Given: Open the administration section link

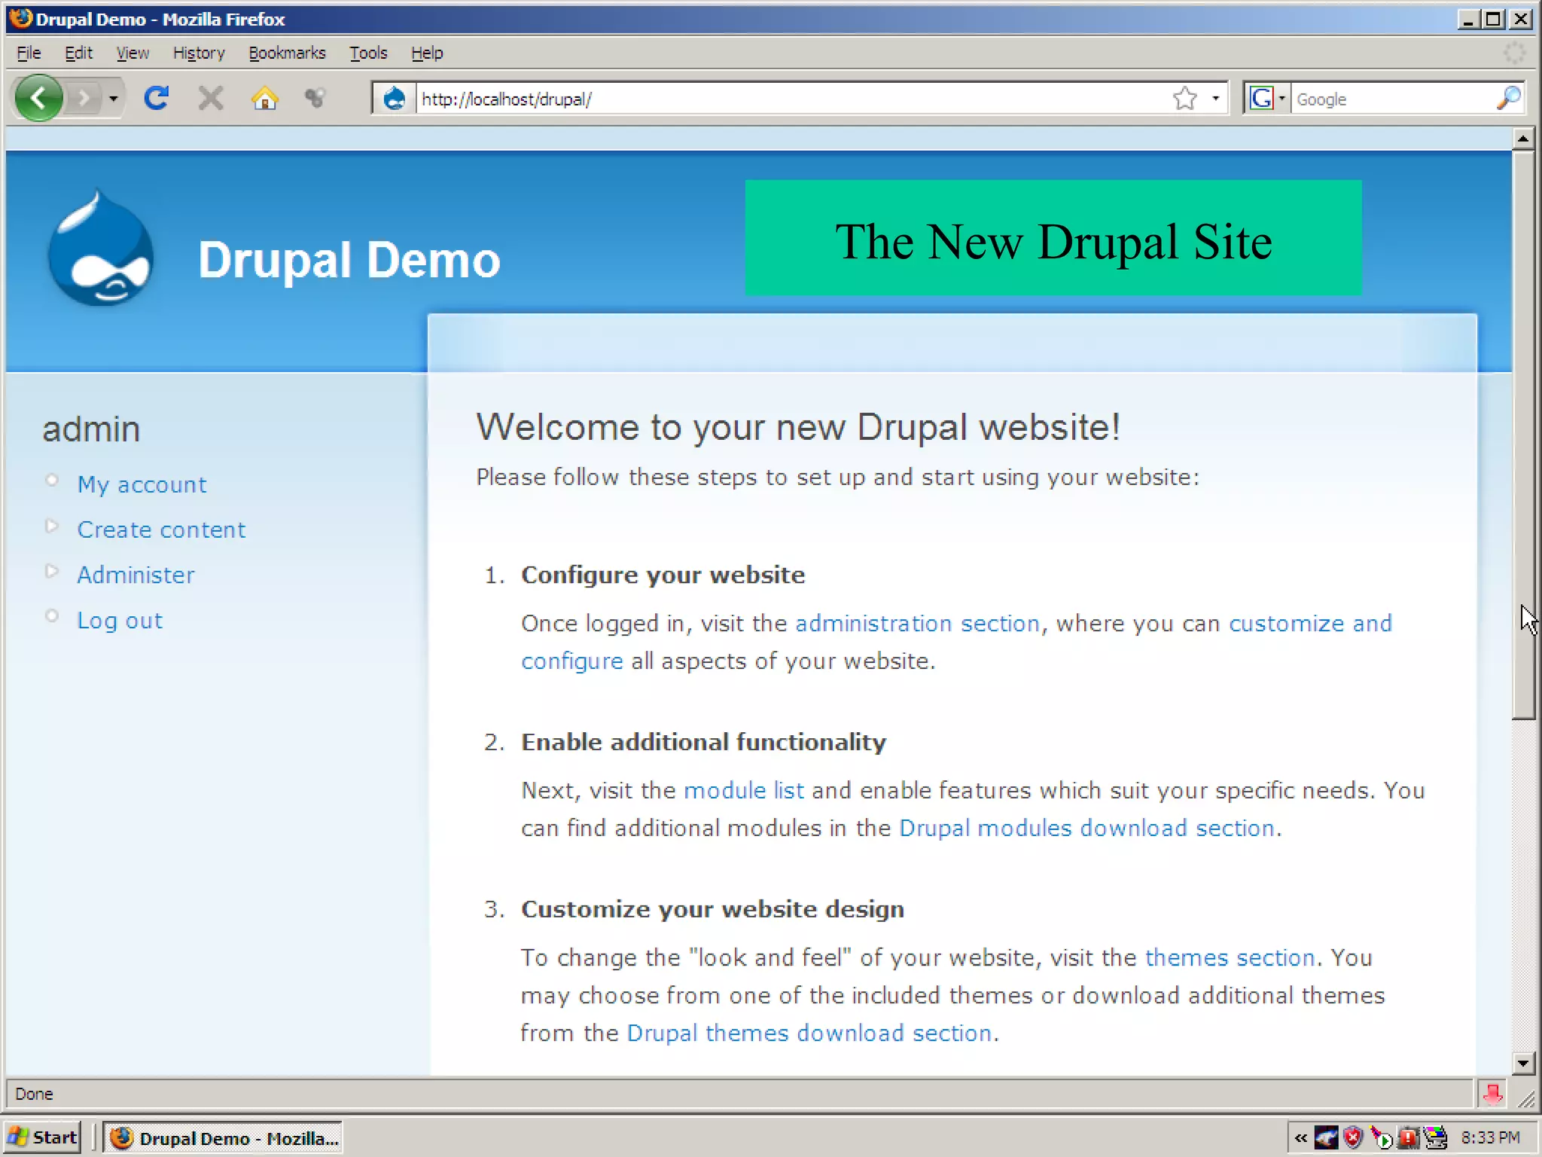Looking at the screenshot, I should [917, 623].
